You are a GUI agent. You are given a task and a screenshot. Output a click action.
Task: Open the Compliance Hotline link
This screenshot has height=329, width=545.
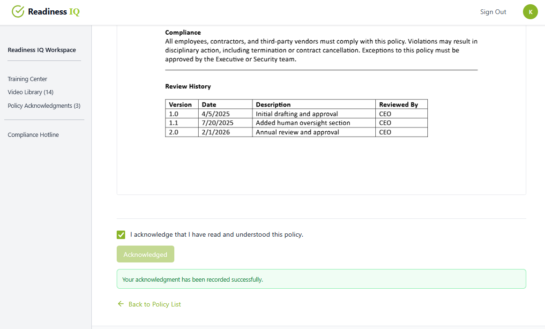(33, 135)
